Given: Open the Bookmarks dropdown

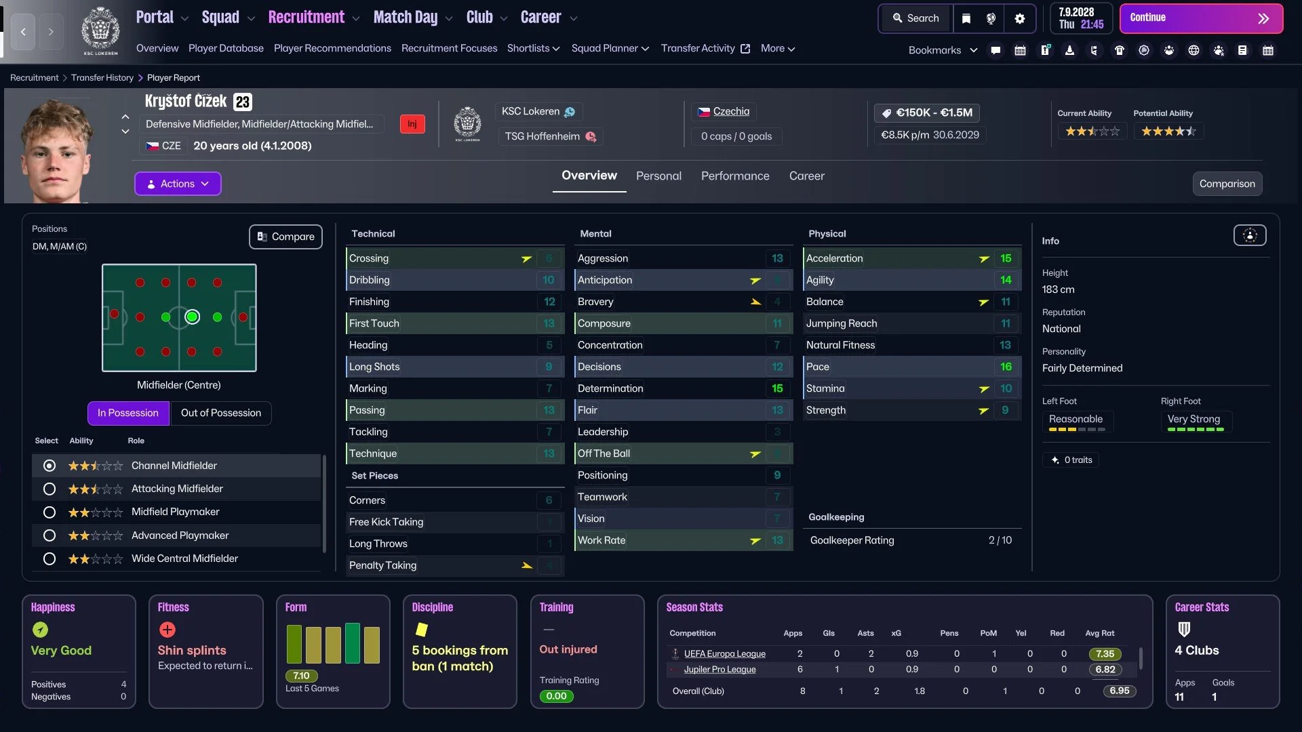Looking at the screenshot, I should (x=943, y=50).
